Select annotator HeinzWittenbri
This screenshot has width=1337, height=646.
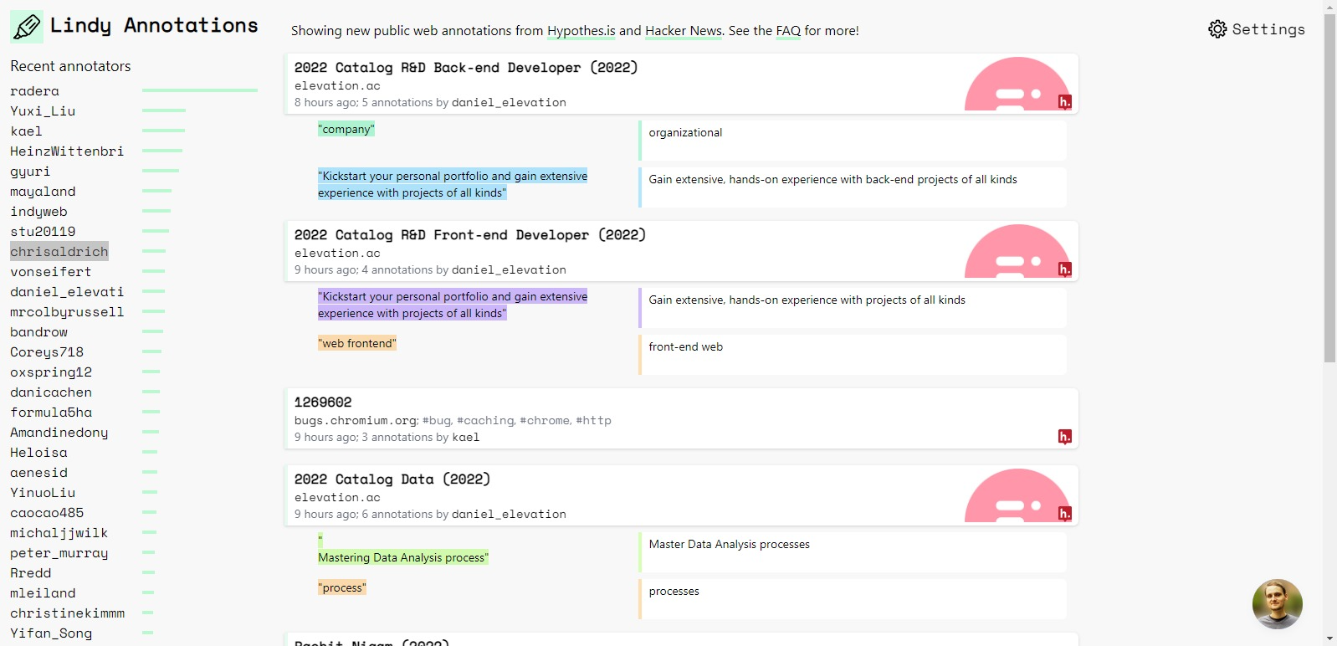point(67,151)
